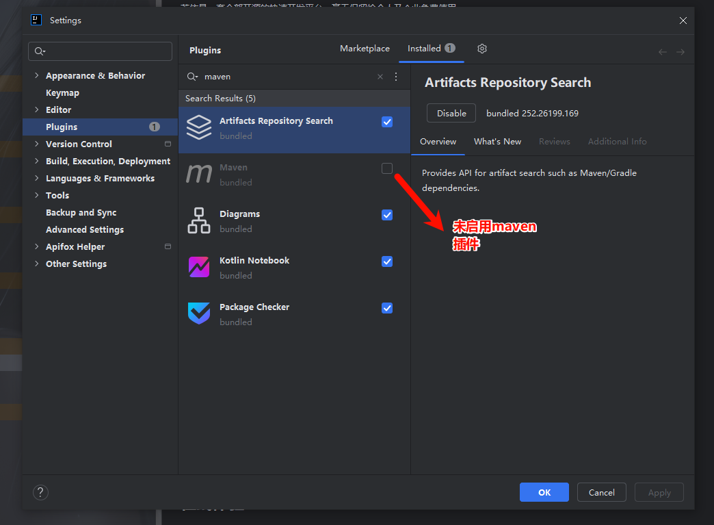The image size is (714, 525).
Task: Click the plugin search magnifier icon
Action: tap(192, 77)
